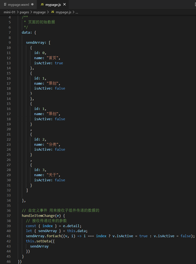The width and height of the screenshot is (196, 264).
Task: Click line number 7 in the gutter
Action: click(x=9, y=33)
